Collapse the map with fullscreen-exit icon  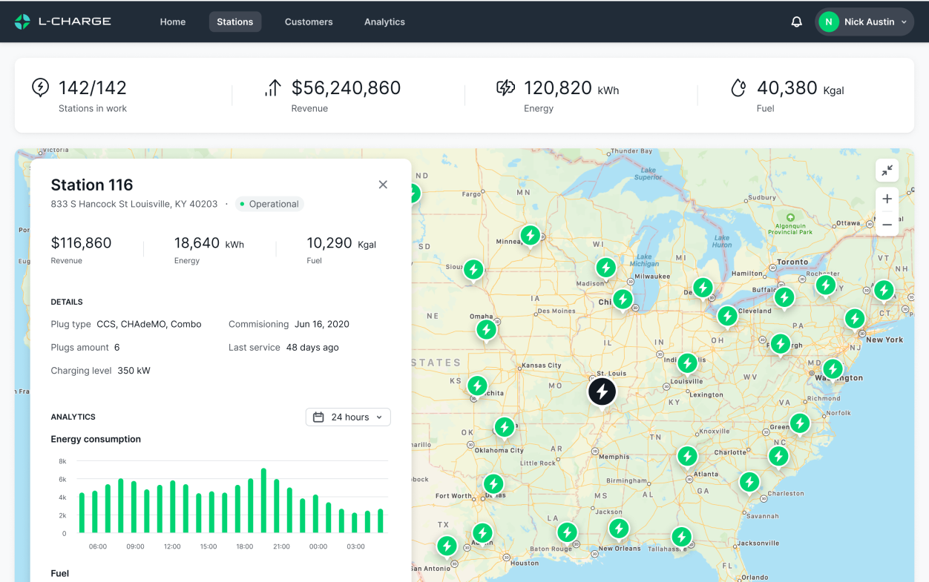click(887, 171)
